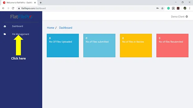Open the No of files in Review card
The width and height of the screenshot is (193, 108).
[x=136, y=45]
